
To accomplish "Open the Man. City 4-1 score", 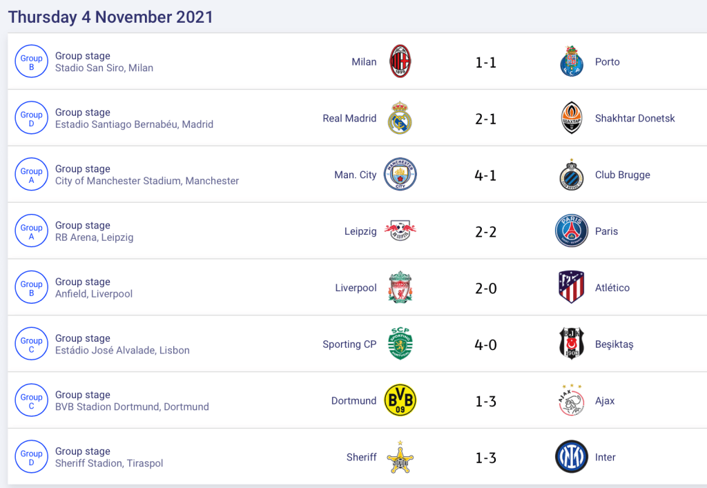I will tap(486, 175).
